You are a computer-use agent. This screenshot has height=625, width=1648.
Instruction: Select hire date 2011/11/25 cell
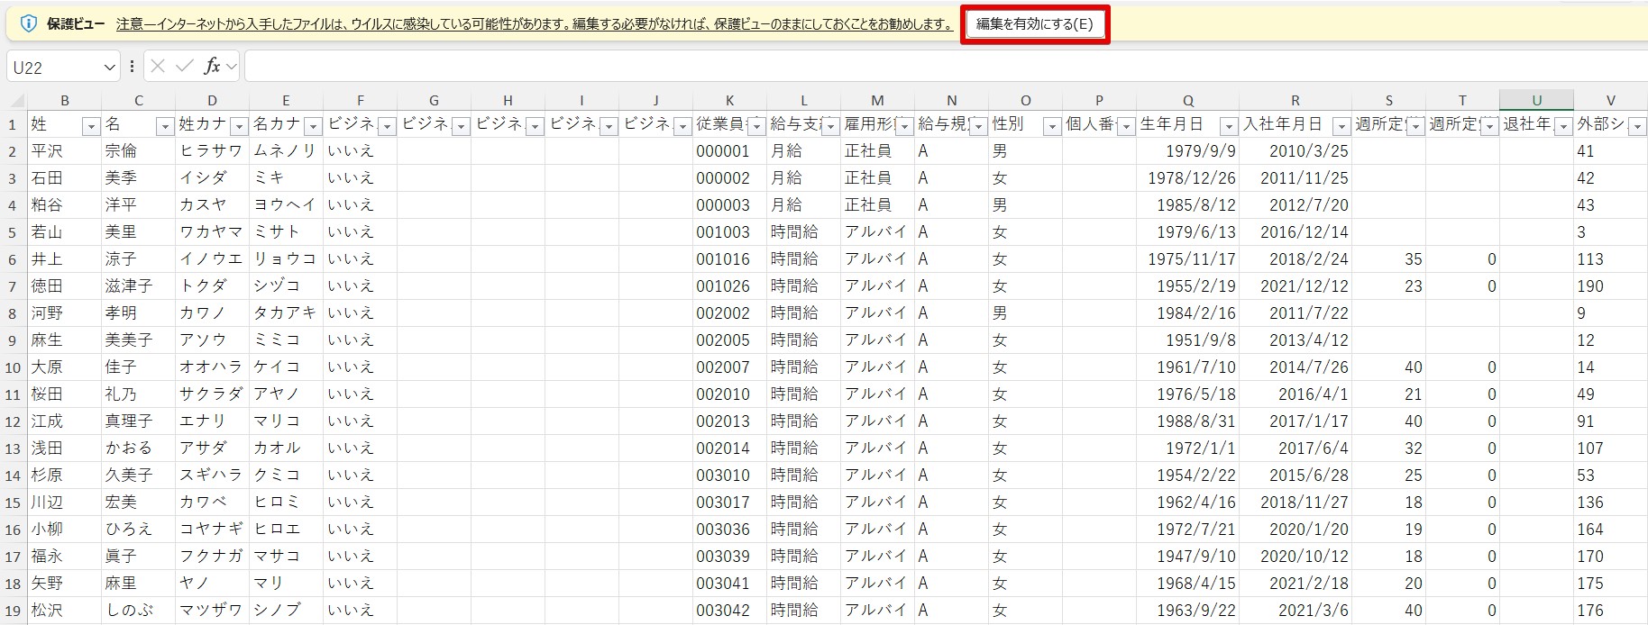pyautogui.click(x=1295, y=178)
